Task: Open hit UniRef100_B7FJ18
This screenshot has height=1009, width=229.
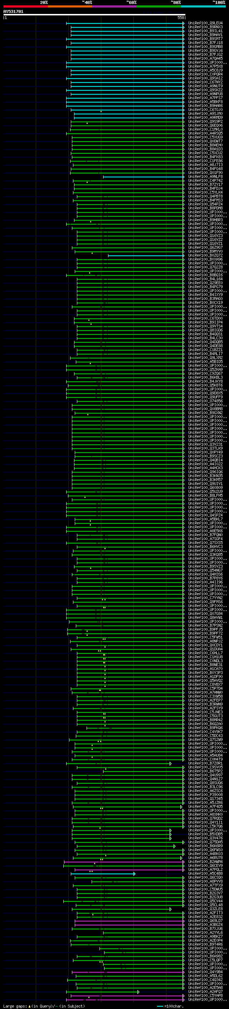Action: [205, 43]
